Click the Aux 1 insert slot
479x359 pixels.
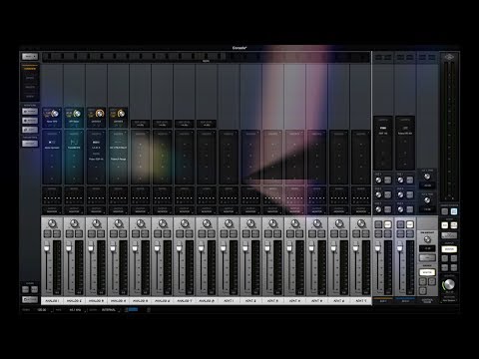point(383,143)
